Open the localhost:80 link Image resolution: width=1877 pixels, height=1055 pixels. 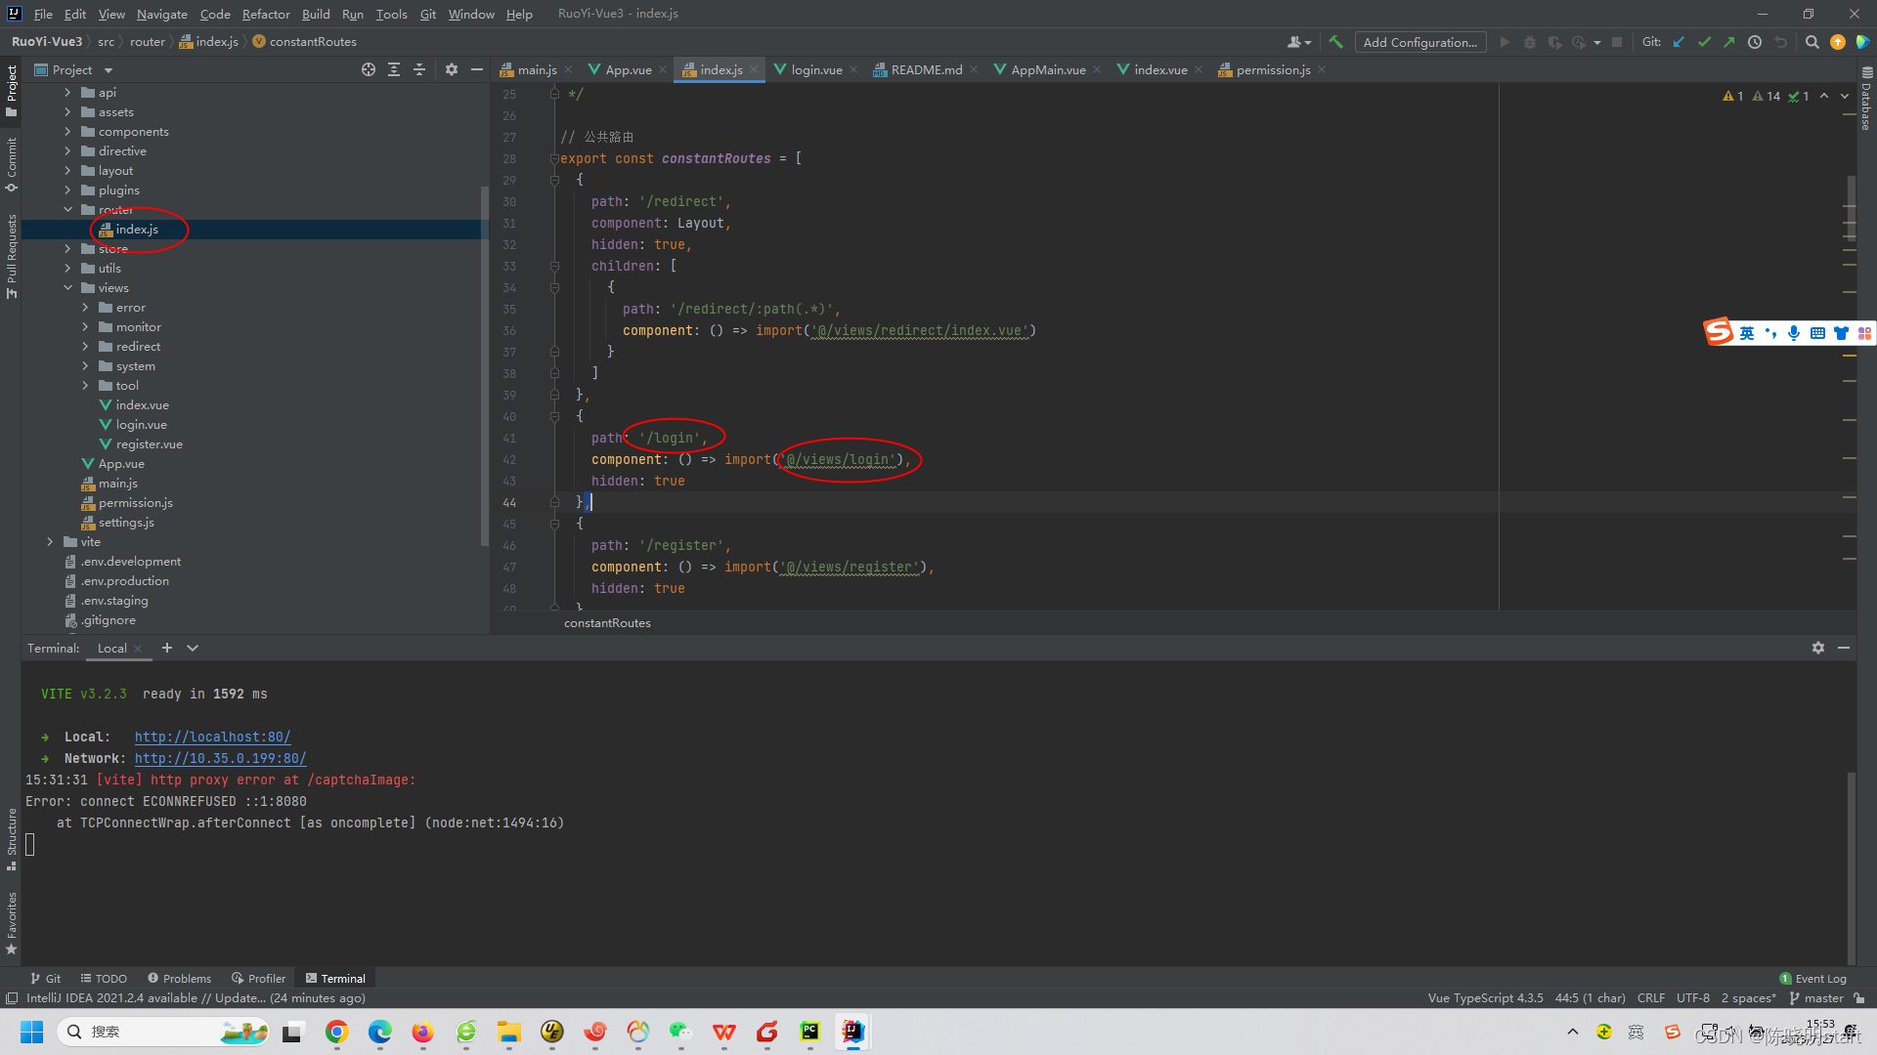[212, 738]
